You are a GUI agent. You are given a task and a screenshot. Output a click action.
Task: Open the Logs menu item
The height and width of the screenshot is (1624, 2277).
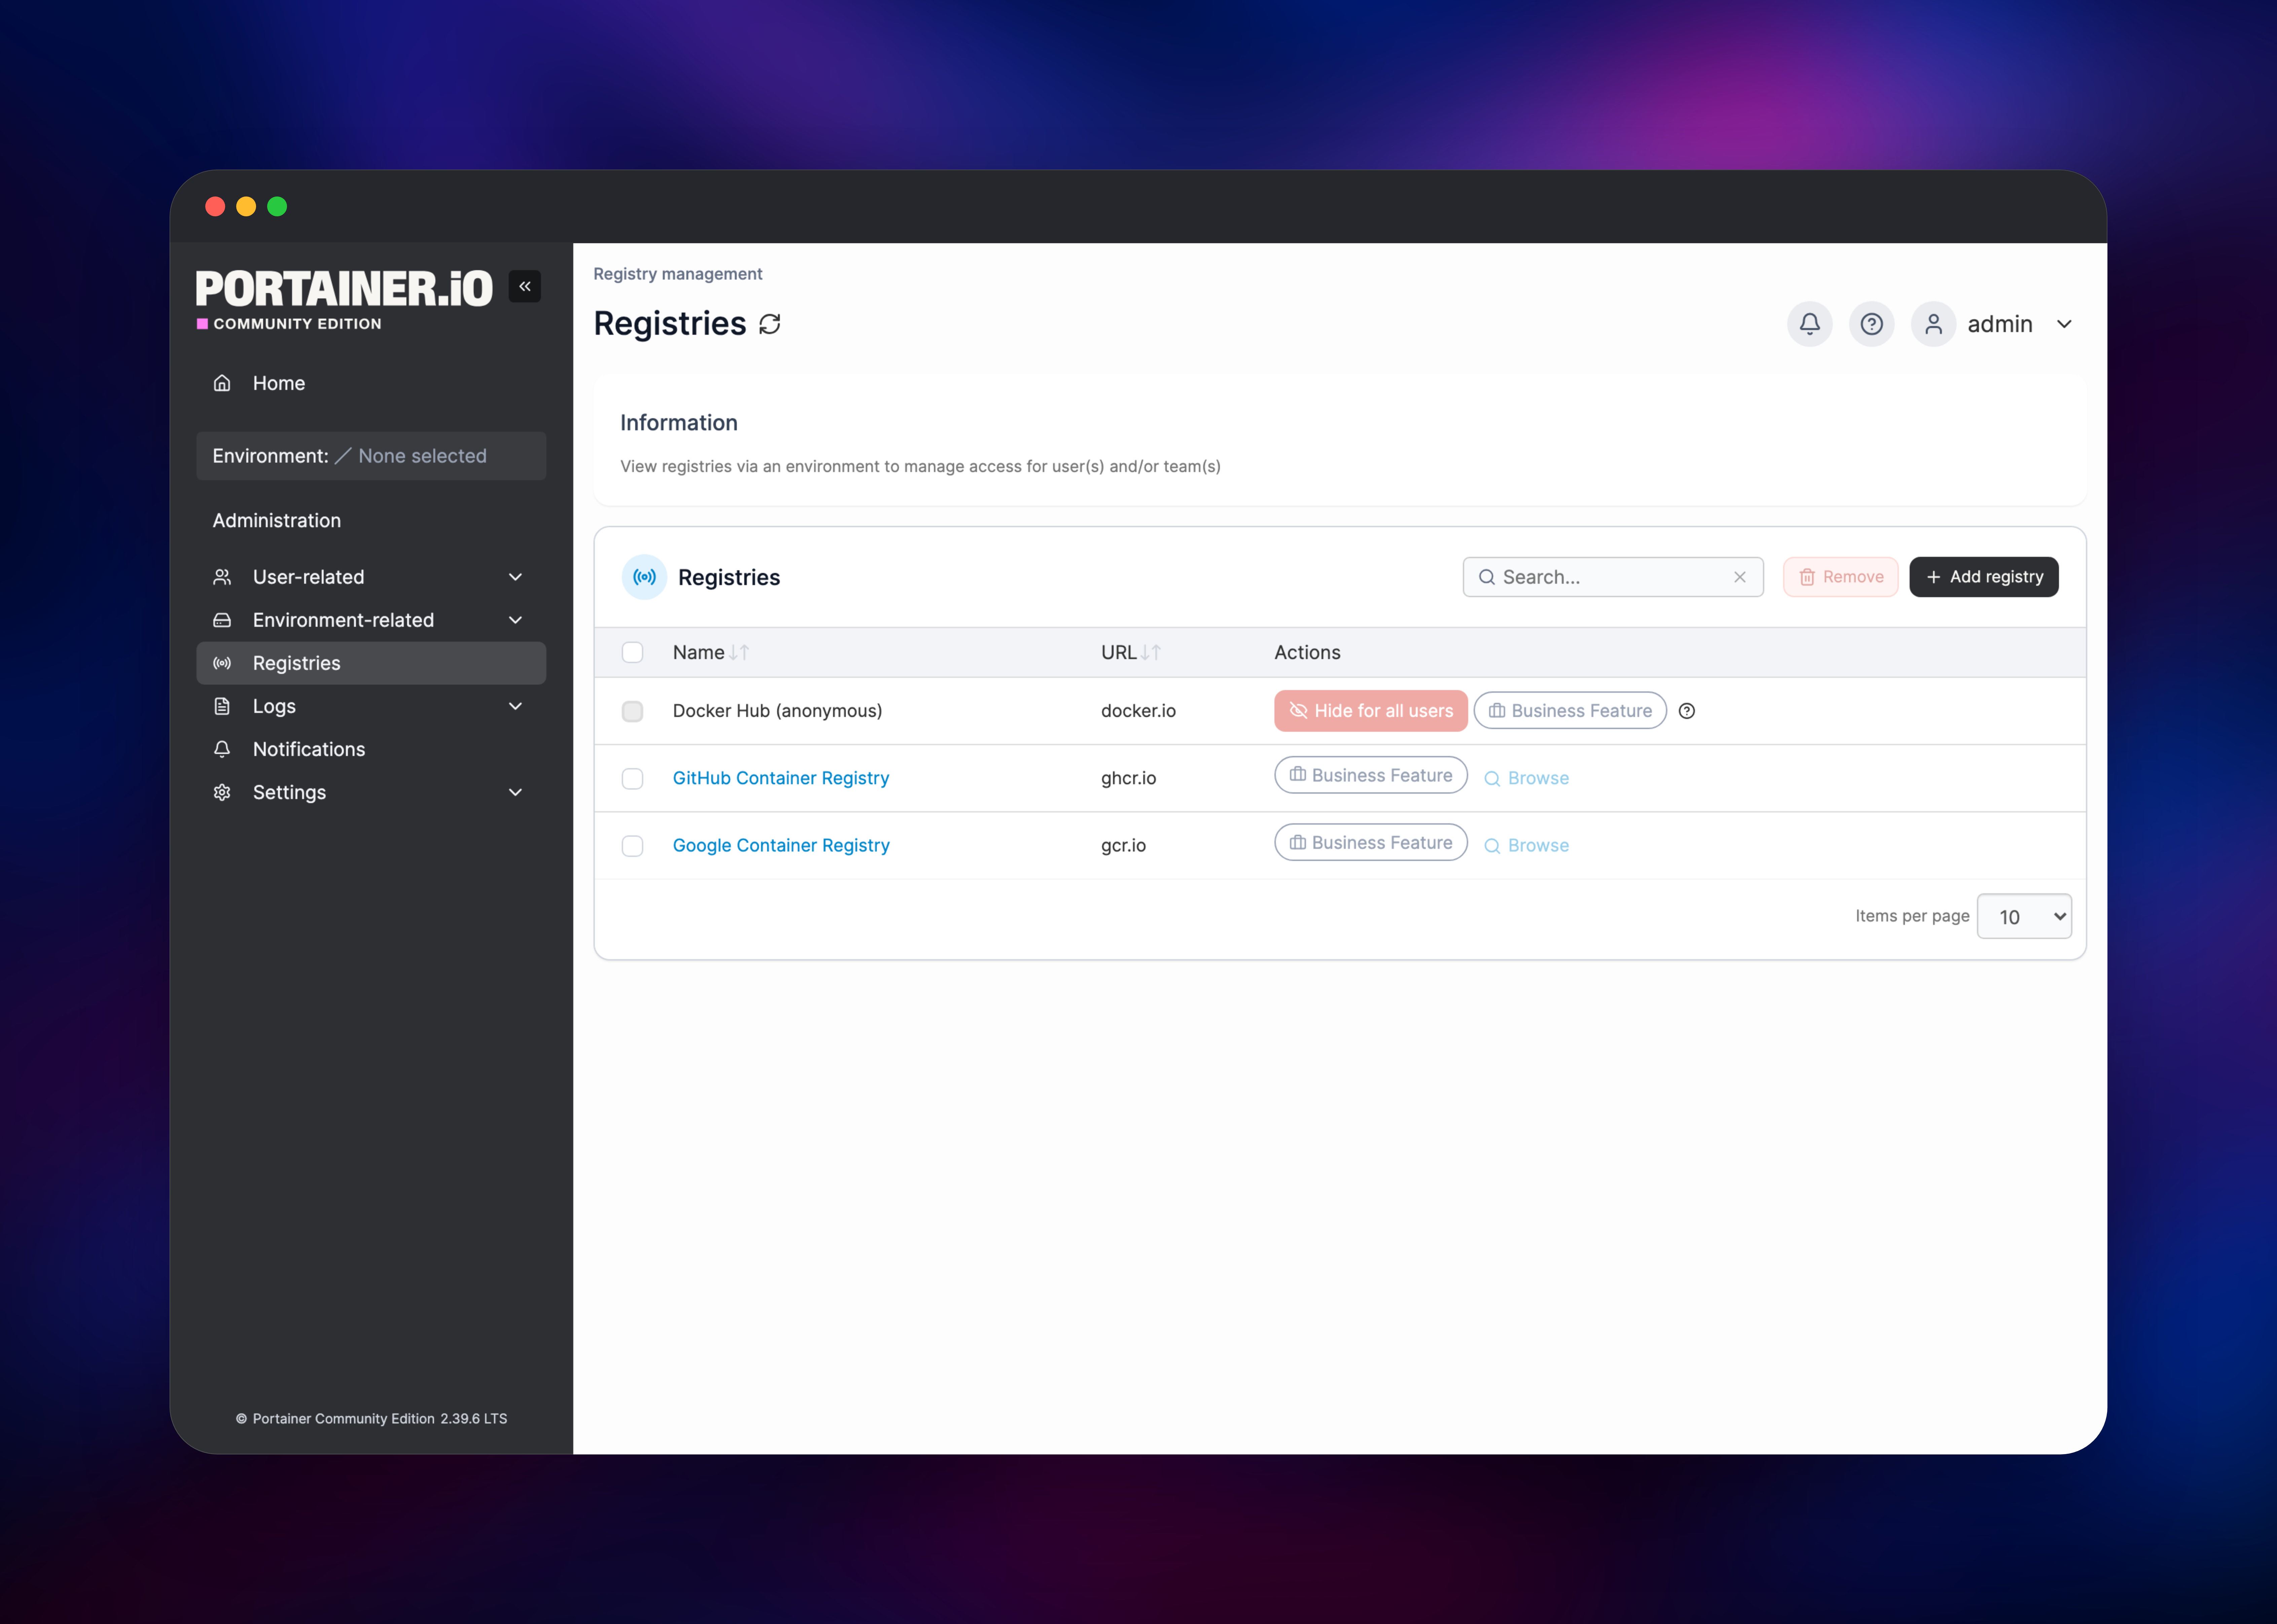(x=371, y=706)
